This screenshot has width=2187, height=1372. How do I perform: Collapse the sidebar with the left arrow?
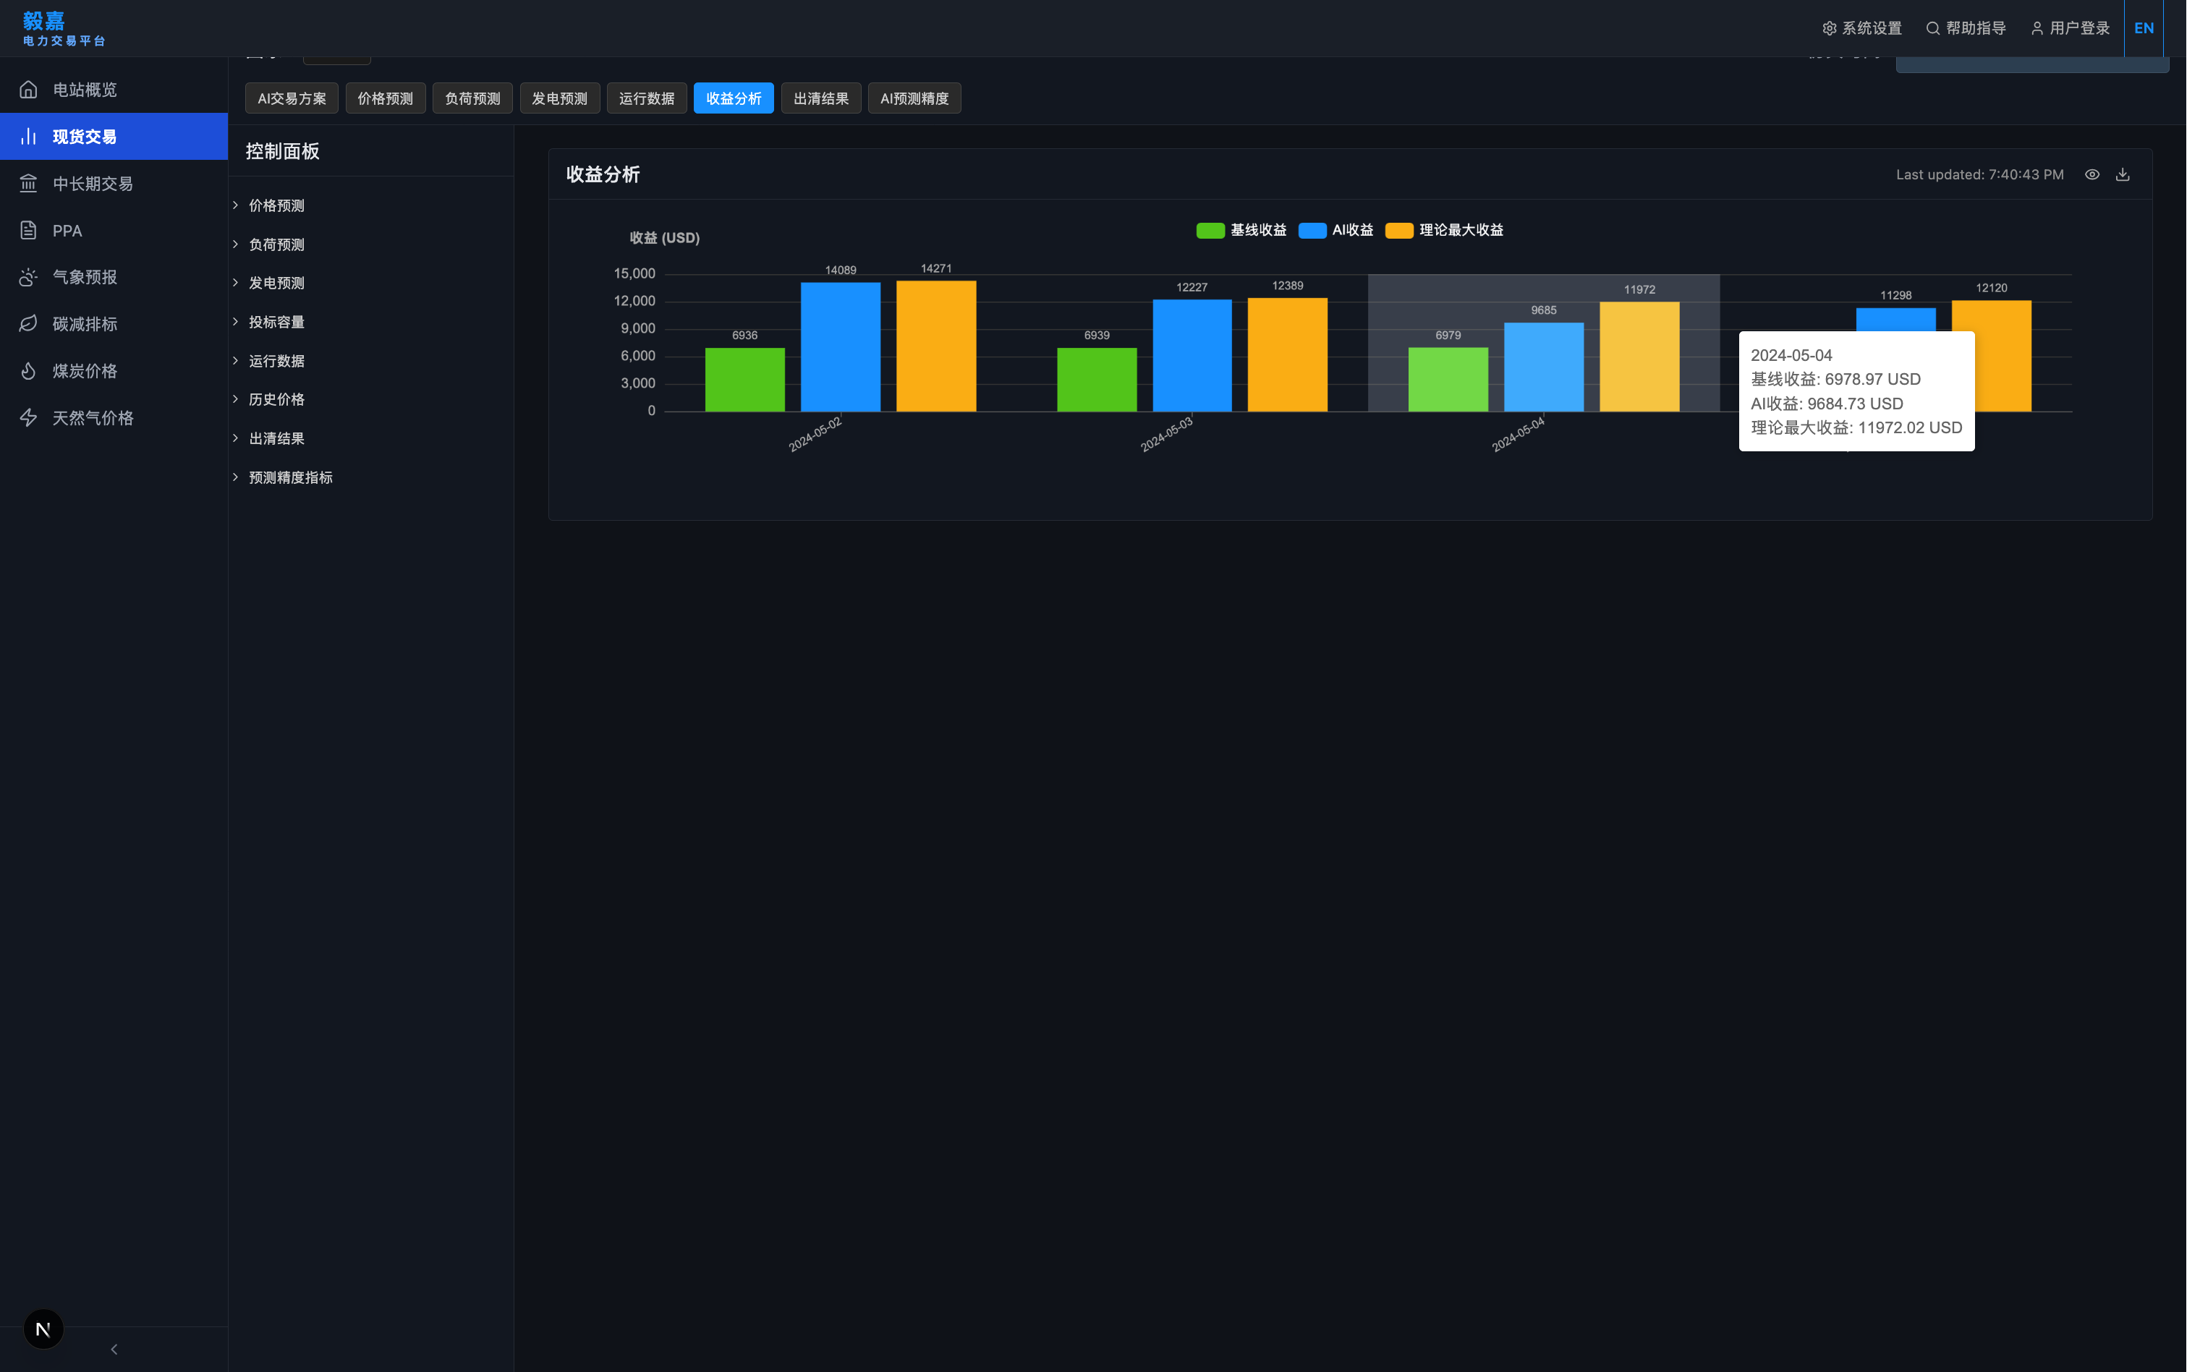(114, 1350)
